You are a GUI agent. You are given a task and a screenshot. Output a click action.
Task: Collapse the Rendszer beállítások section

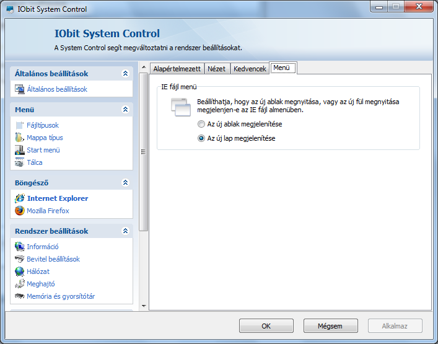pos(125,231)
